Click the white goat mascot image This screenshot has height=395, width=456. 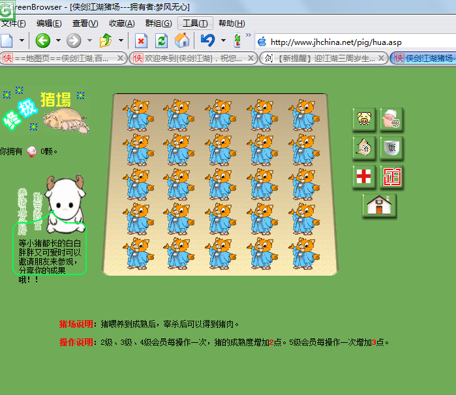point(66,203)
